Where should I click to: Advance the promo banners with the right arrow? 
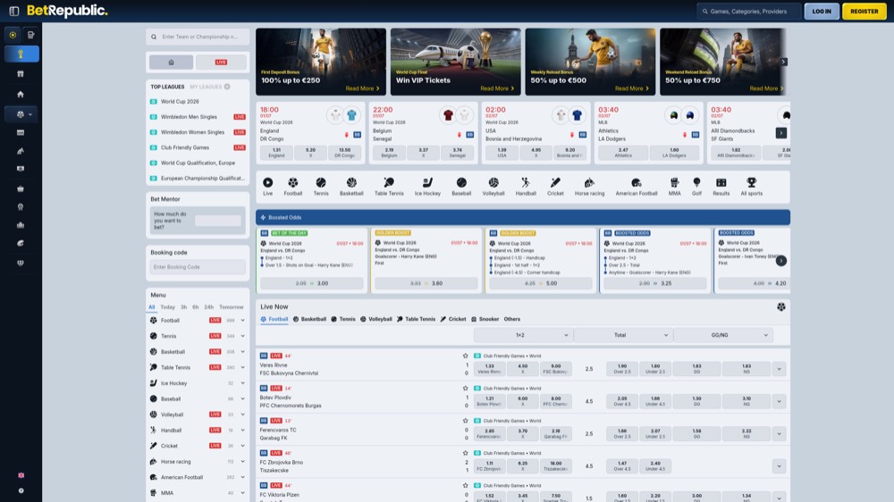783,62
